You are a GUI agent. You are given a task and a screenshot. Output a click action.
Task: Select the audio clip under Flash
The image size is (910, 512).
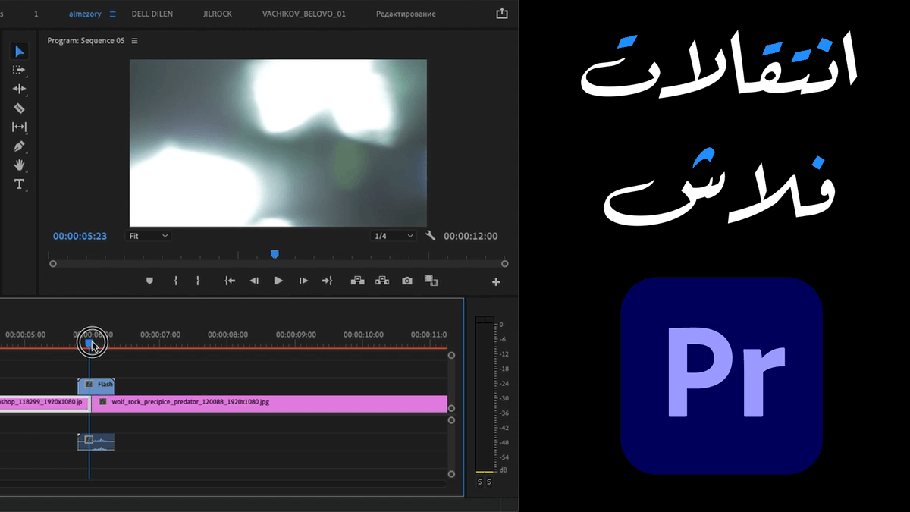click(x=96, y=441)
